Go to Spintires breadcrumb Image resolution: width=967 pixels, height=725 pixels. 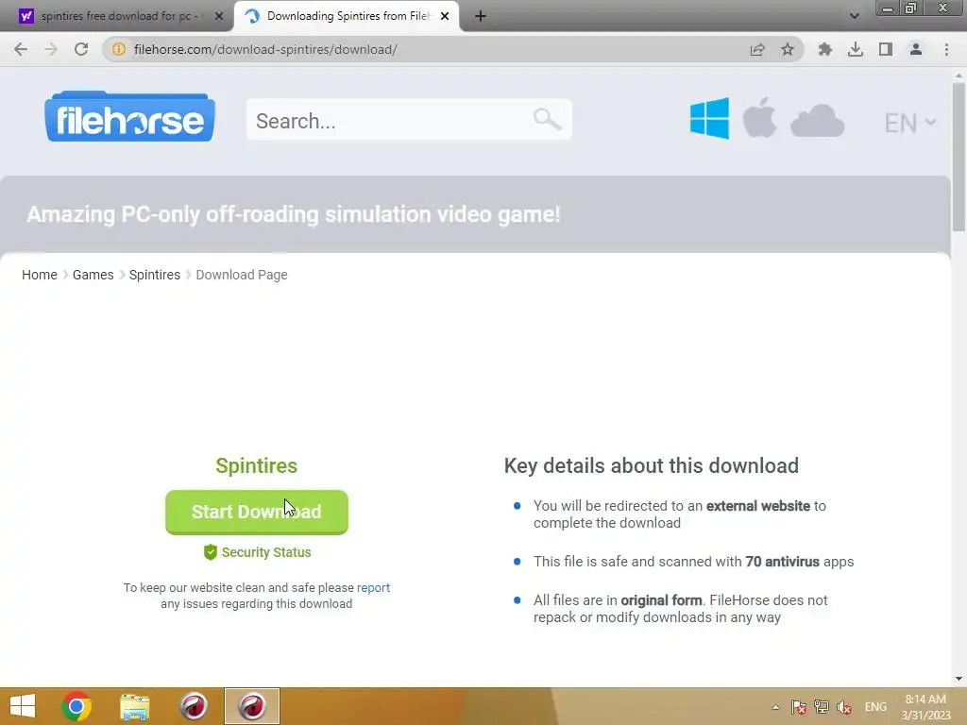(x=155, y=275)
